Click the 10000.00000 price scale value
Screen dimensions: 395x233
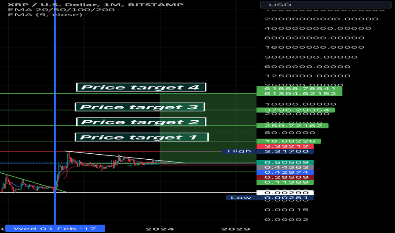pos(300,104)
